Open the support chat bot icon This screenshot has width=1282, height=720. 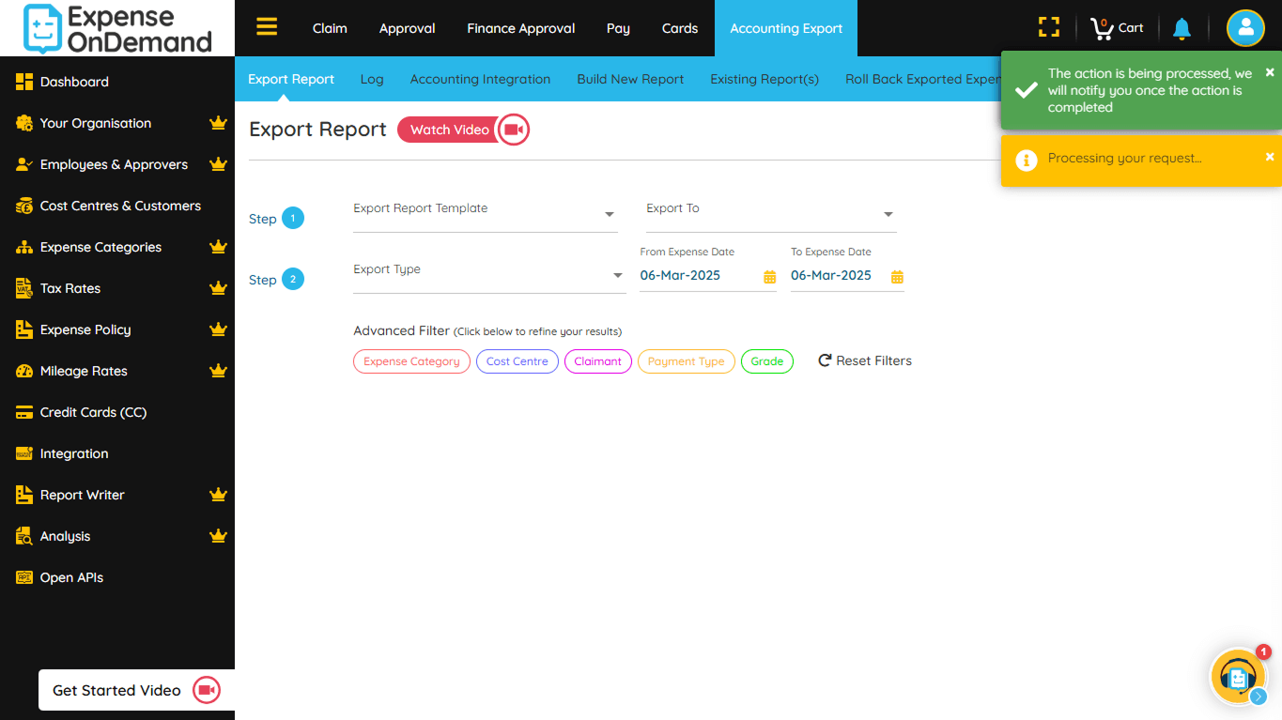(x=1237, y=676)
